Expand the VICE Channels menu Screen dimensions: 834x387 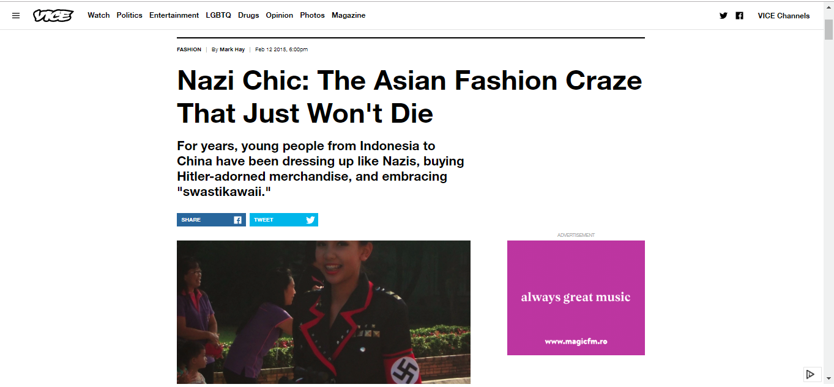click(783, 16)
